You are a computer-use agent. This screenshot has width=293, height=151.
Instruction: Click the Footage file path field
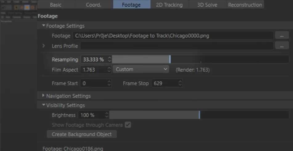pyautogui.click(x=173, y=36)
